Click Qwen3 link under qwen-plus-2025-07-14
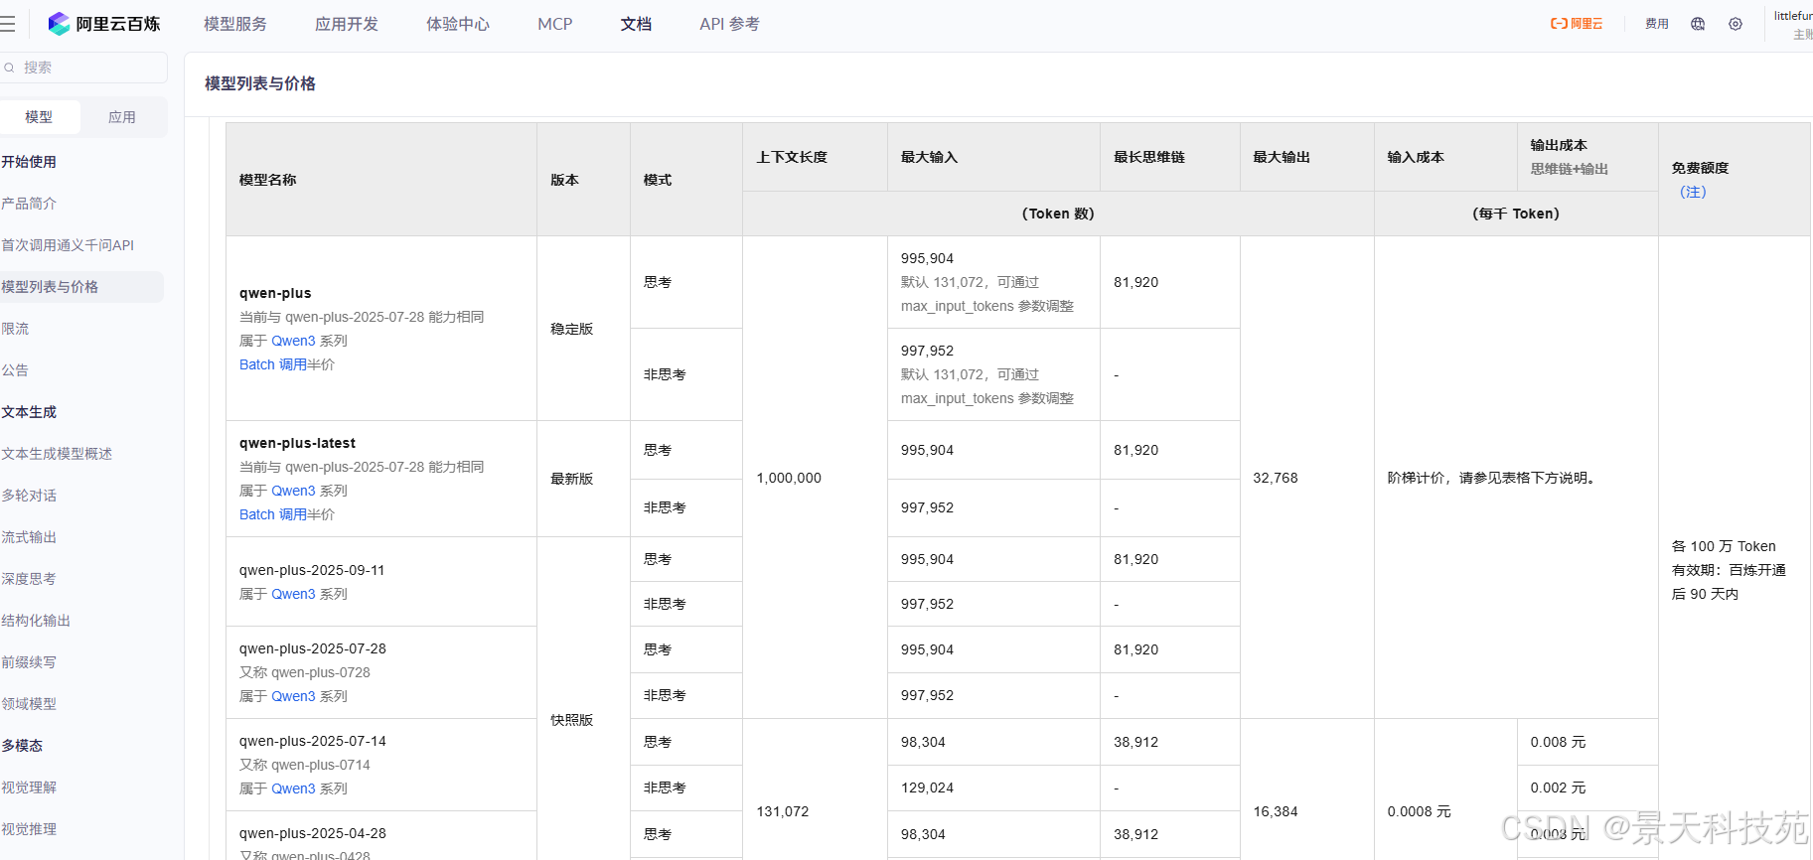 point(293,788)
